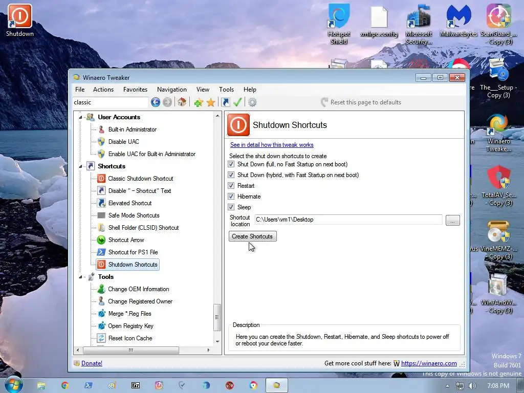Click the Shortcut for PS1 File icon

[101, 252]
